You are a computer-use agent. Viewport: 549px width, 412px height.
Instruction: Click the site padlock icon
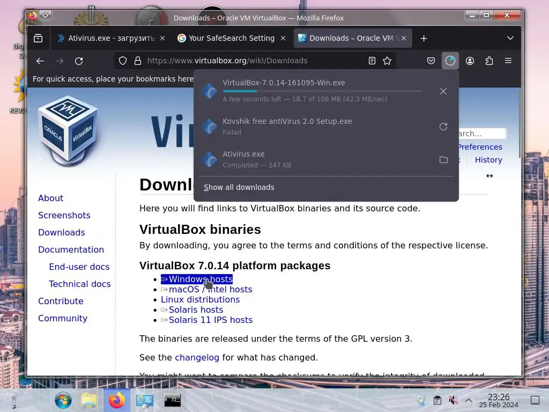[138, 61]
